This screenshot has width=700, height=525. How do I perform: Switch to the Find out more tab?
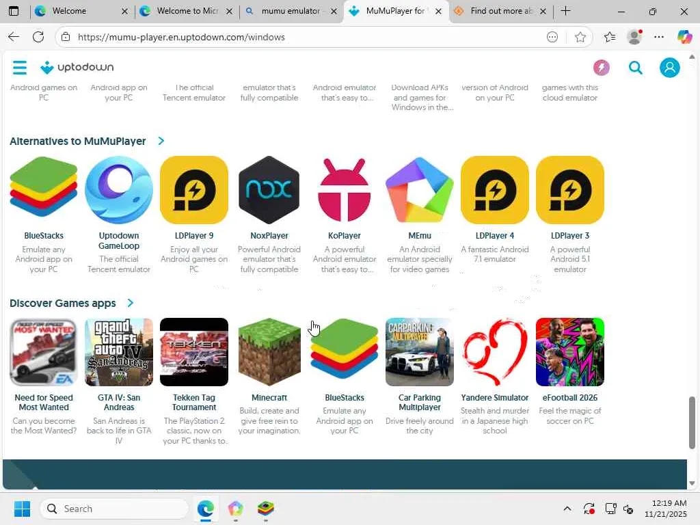coord(500,11)
